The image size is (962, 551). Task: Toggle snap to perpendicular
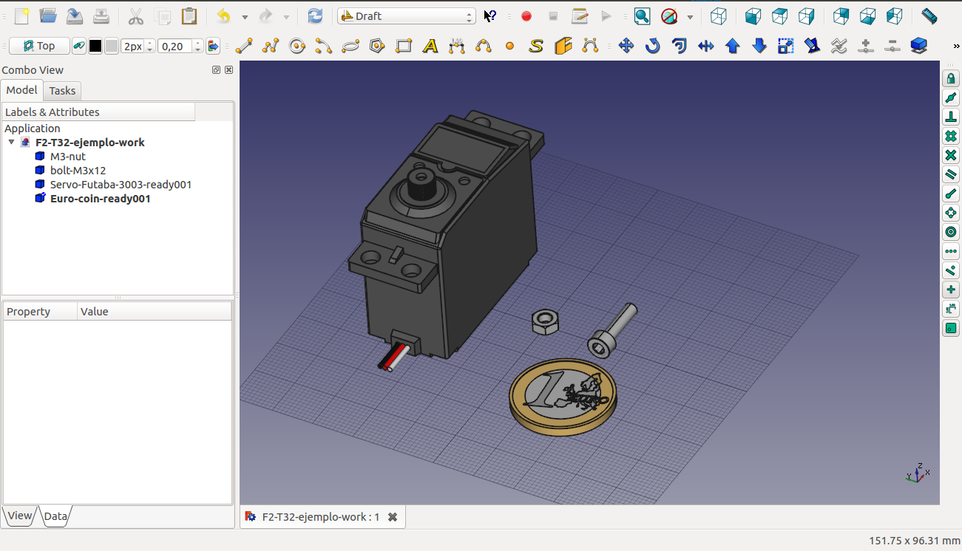tap(951, 117)
